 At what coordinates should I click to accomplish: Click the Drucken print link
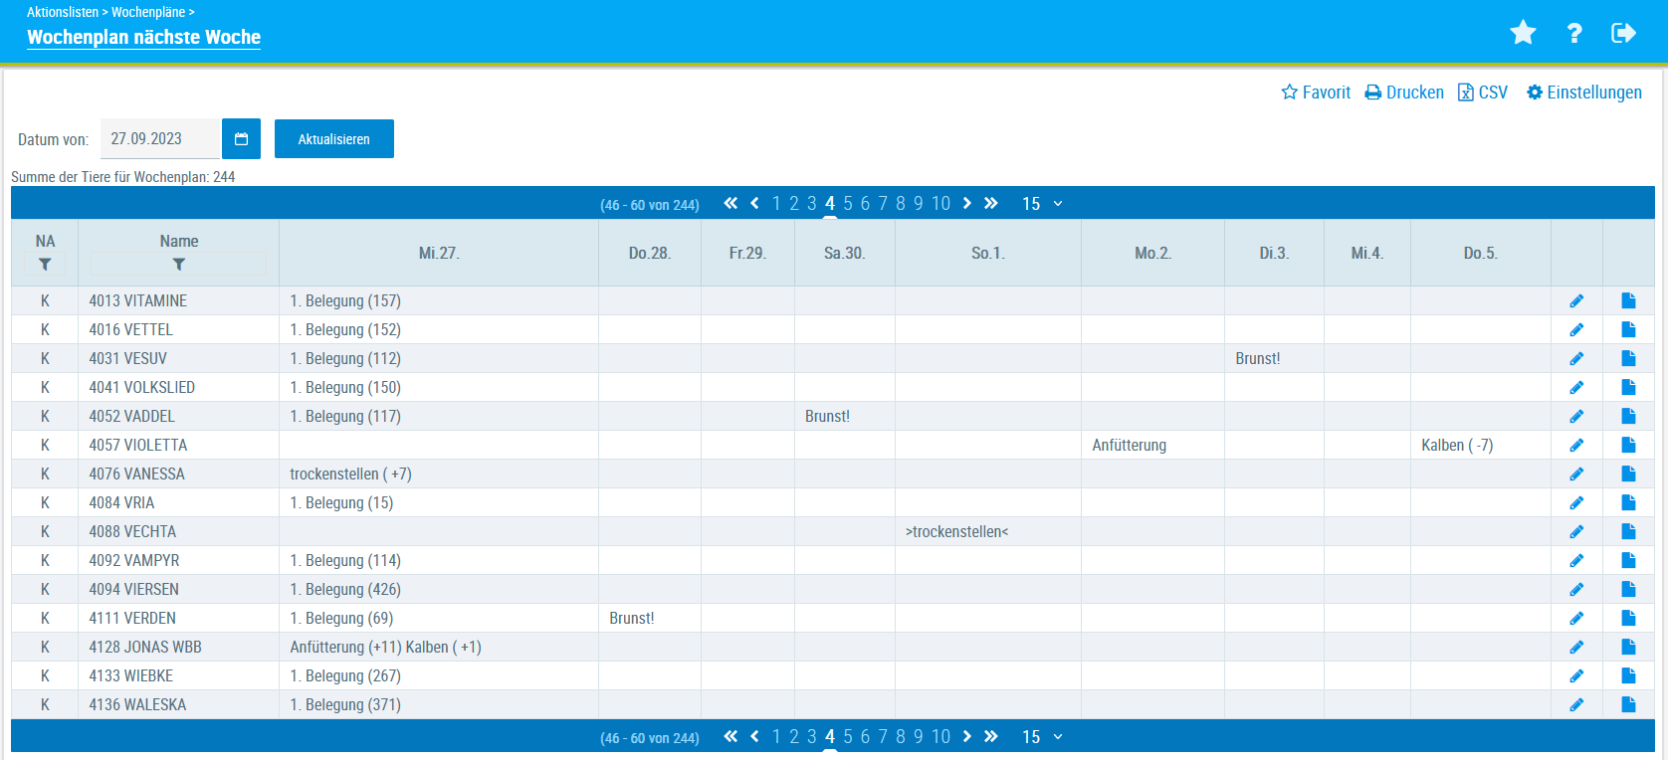[1404, 93]
